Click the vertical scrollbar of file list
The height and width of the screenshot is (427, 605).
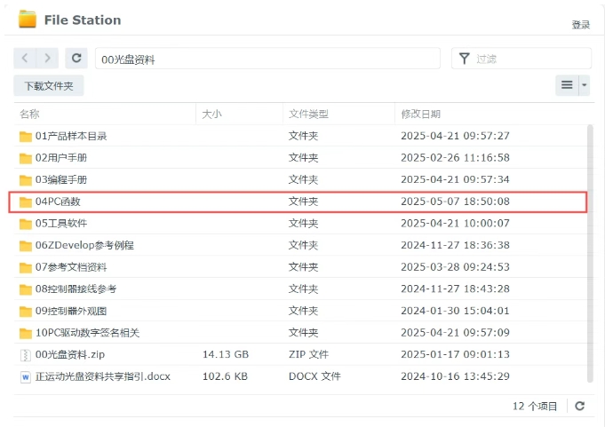(x=590, y=253)
